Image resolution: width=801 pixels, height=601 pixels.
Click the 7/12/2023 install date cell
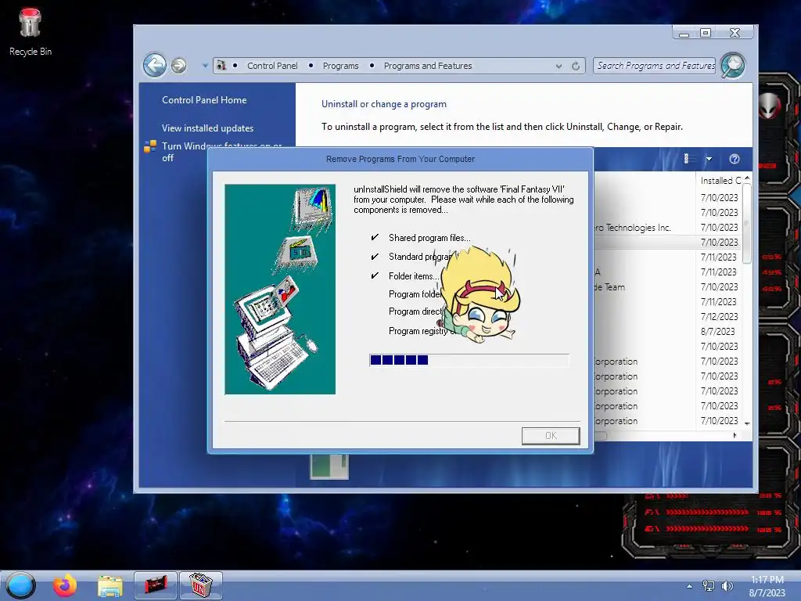pyautogui.click(x=720, y=317)
